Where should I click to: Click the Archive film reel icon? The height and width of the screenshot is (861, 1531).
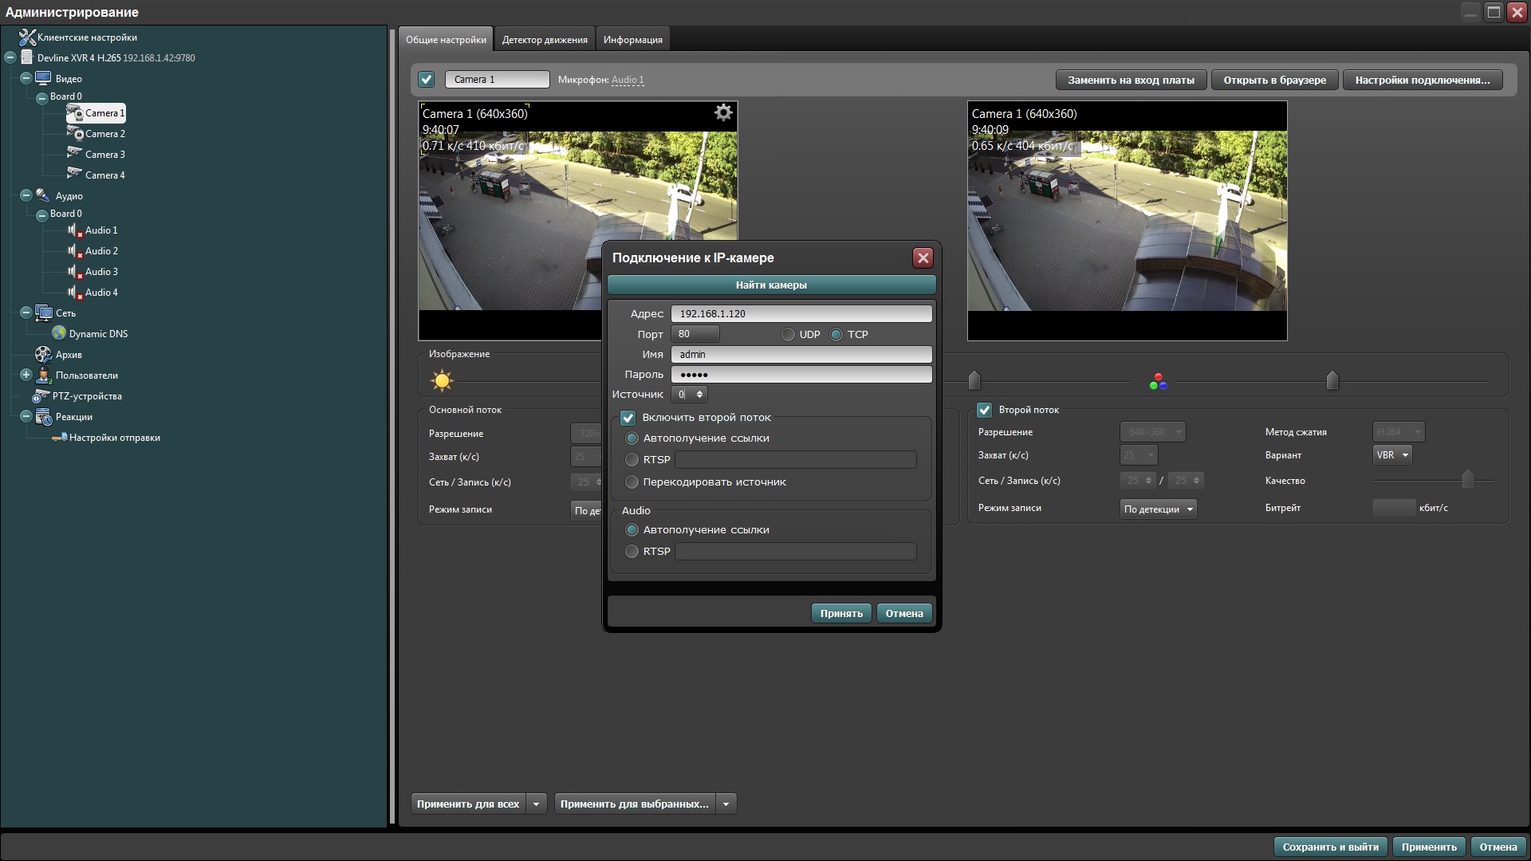click(x=43, y=354)
